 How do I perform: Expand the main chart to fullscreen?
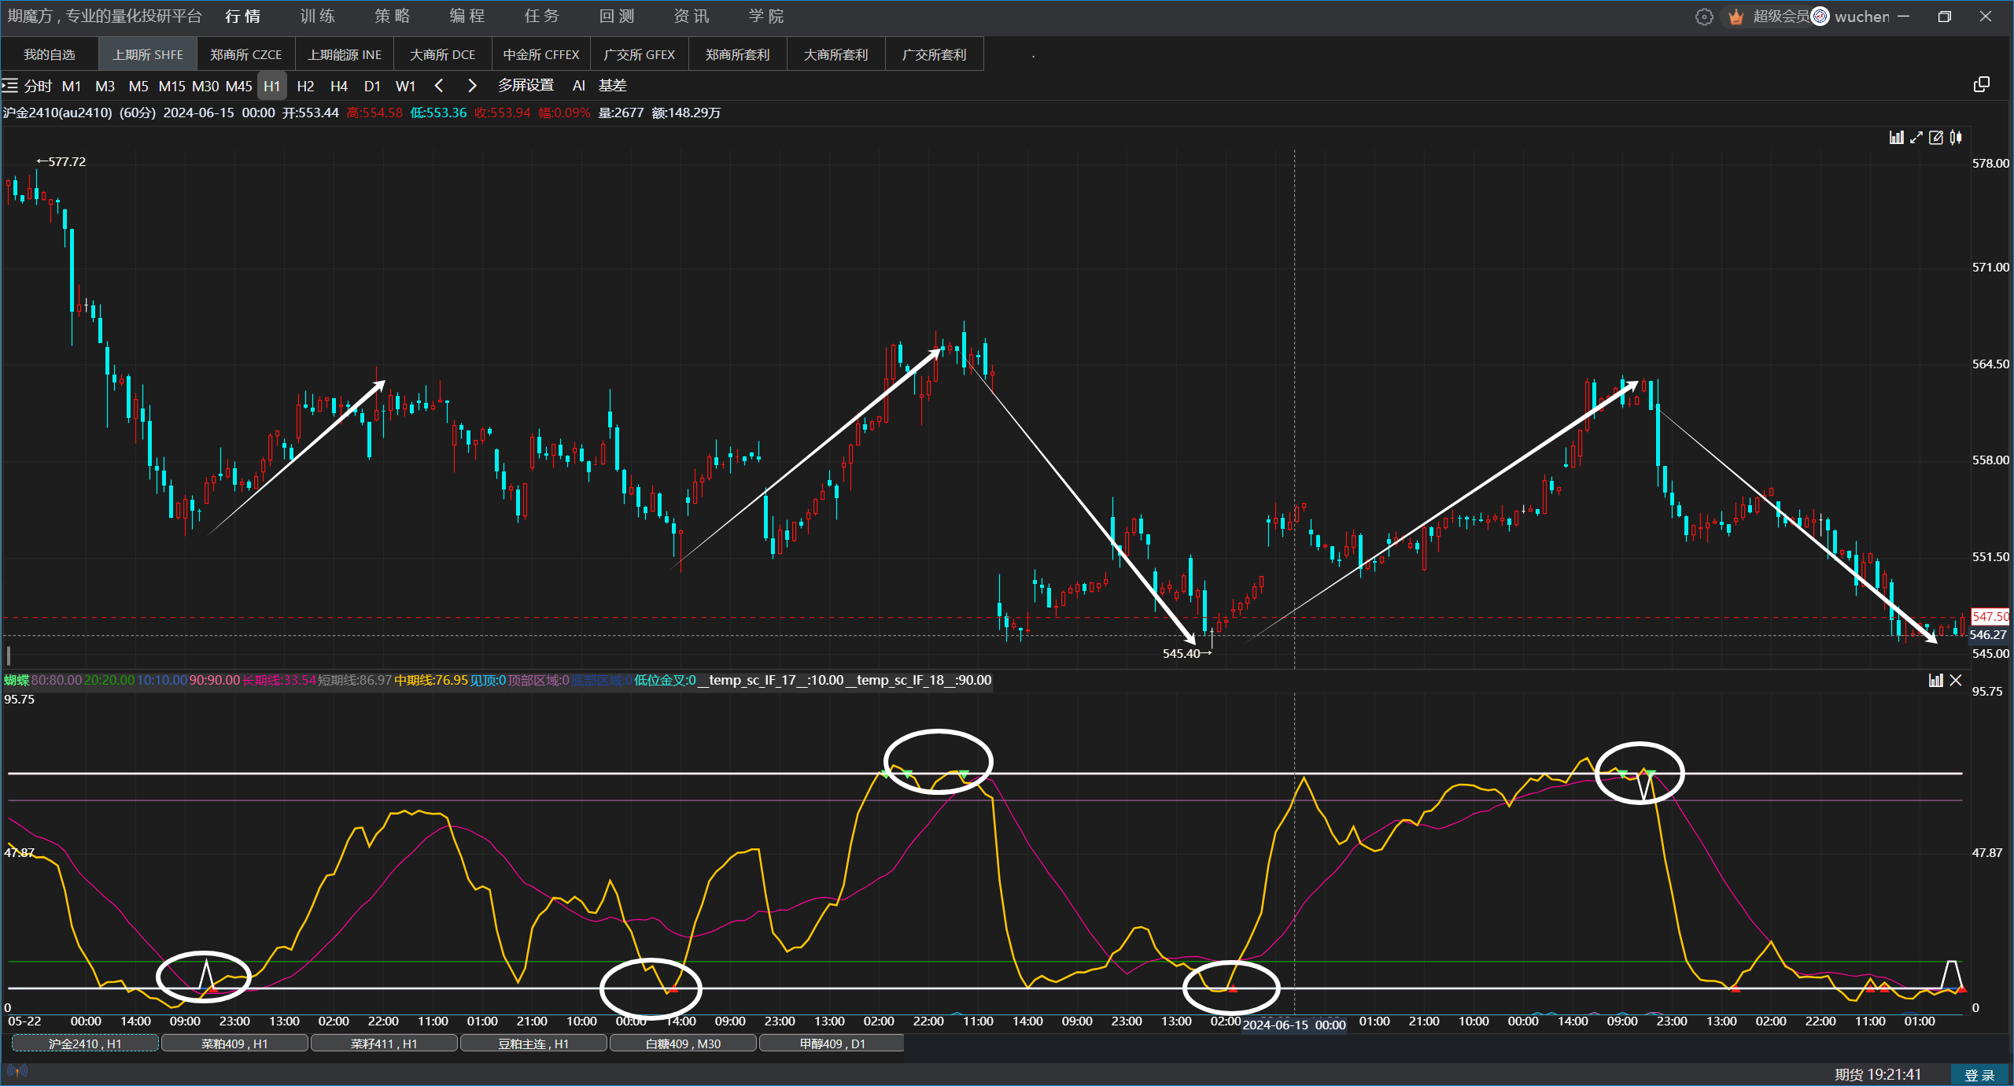(x=1916, y=138)
